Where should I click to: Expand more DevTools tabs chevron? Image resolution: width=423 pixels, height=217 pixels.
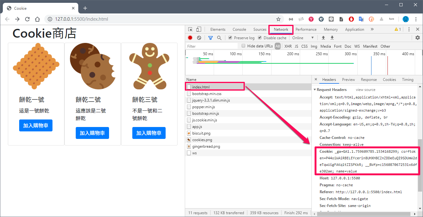click(372, 29)
